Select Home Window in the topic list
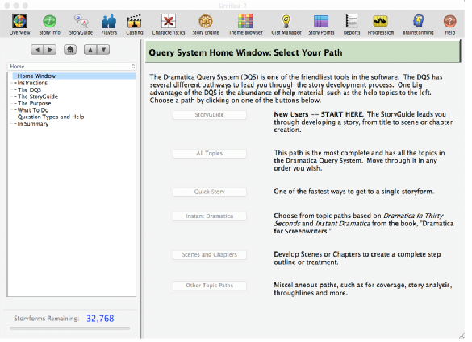The width and height of the screenshot is (472, 342). point(74,76)
